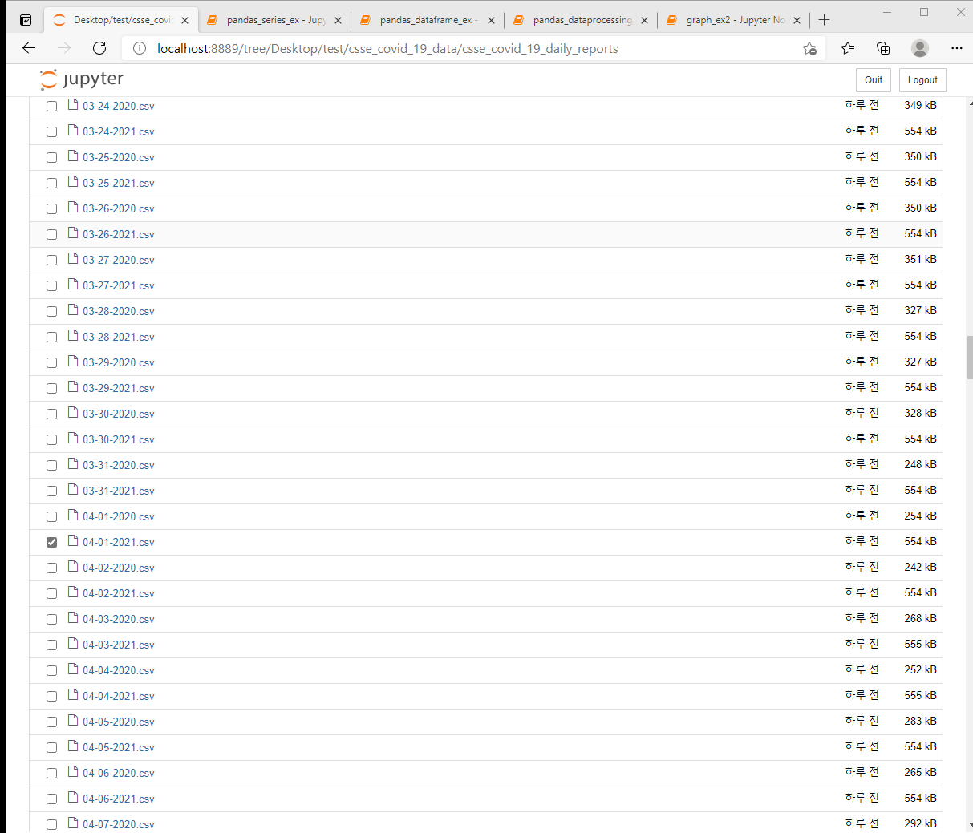
Task: Add this page to favorites using the star-plus icon
Action: pos(809,48)
